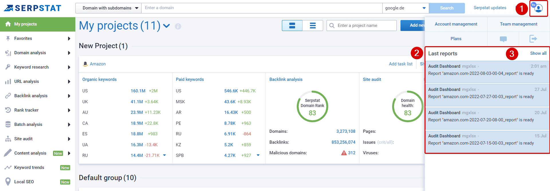
Task: Click the Batch analysis stack icon
Action: (8, 124)
